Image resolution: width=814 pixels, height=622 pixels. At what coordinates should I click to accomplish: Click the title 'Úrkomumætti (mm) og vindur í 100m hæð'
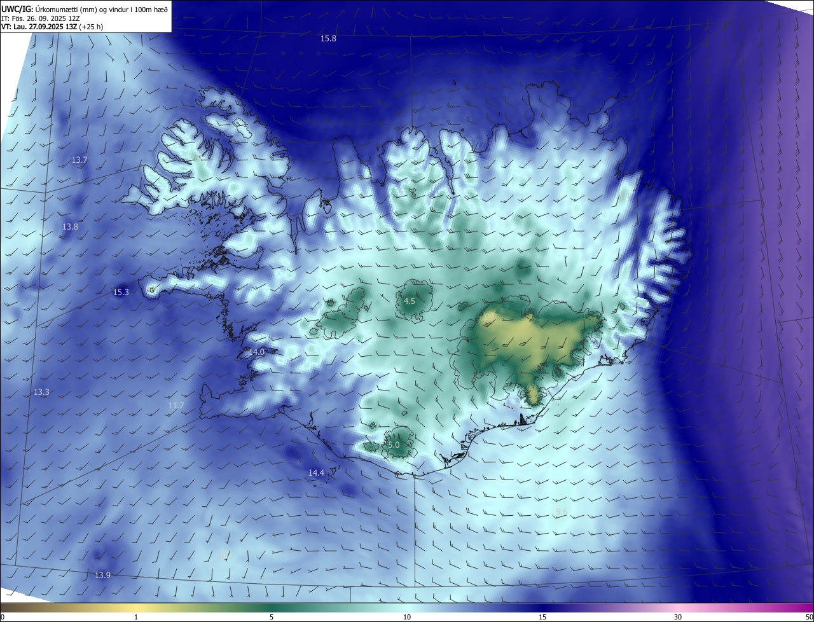101,10
